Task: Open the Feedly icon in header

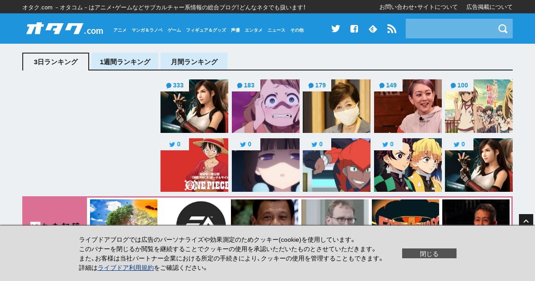Action: click(373, 29)
